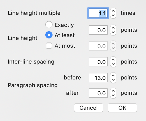Screen dimensions: 146x121
Task: Raise paragraph spacing before value with up arrow
Action: 113,76
